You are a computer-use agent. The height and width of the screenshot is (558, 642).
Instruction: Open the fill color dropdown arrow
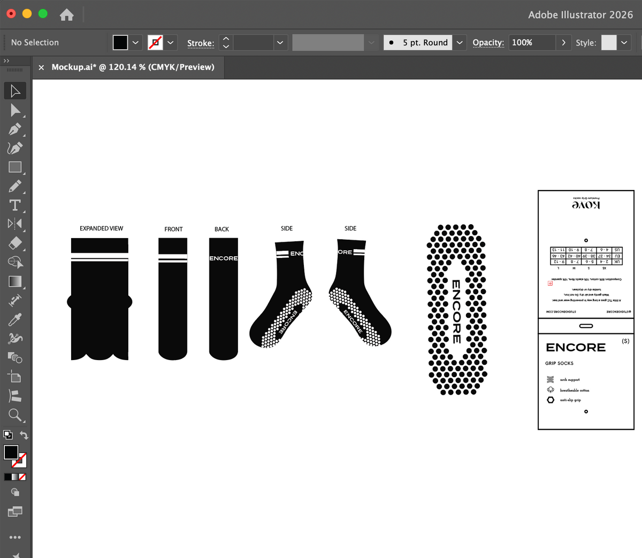136,42
